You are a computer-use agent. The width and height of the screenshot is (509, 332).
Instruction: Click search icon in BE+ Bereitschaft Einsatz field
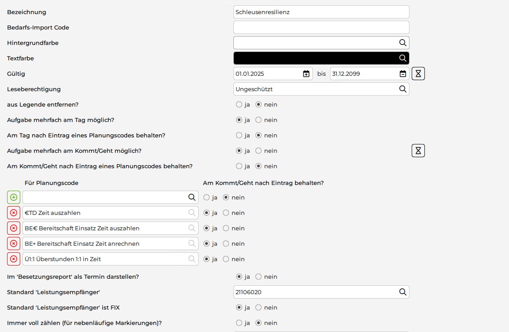(x=192, y=243)
